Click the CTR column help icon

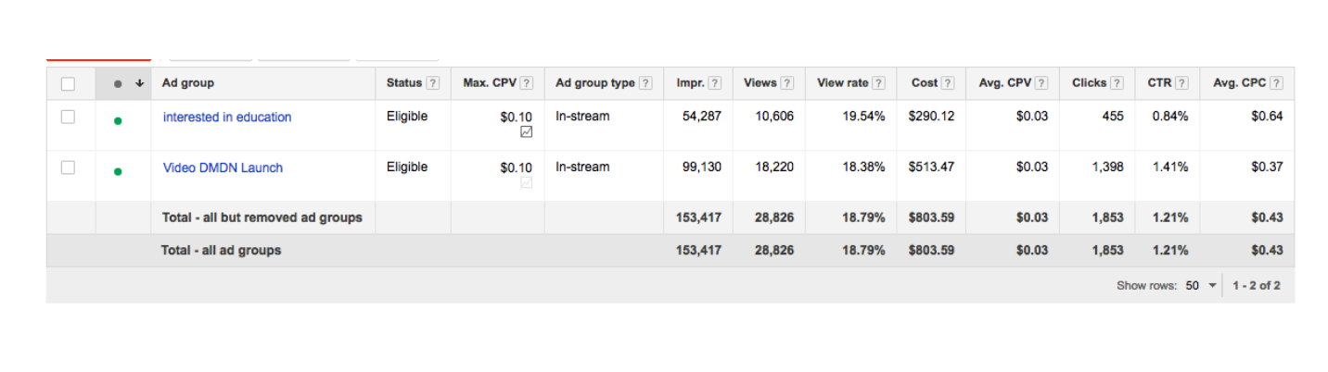[x=1181, y=83]
